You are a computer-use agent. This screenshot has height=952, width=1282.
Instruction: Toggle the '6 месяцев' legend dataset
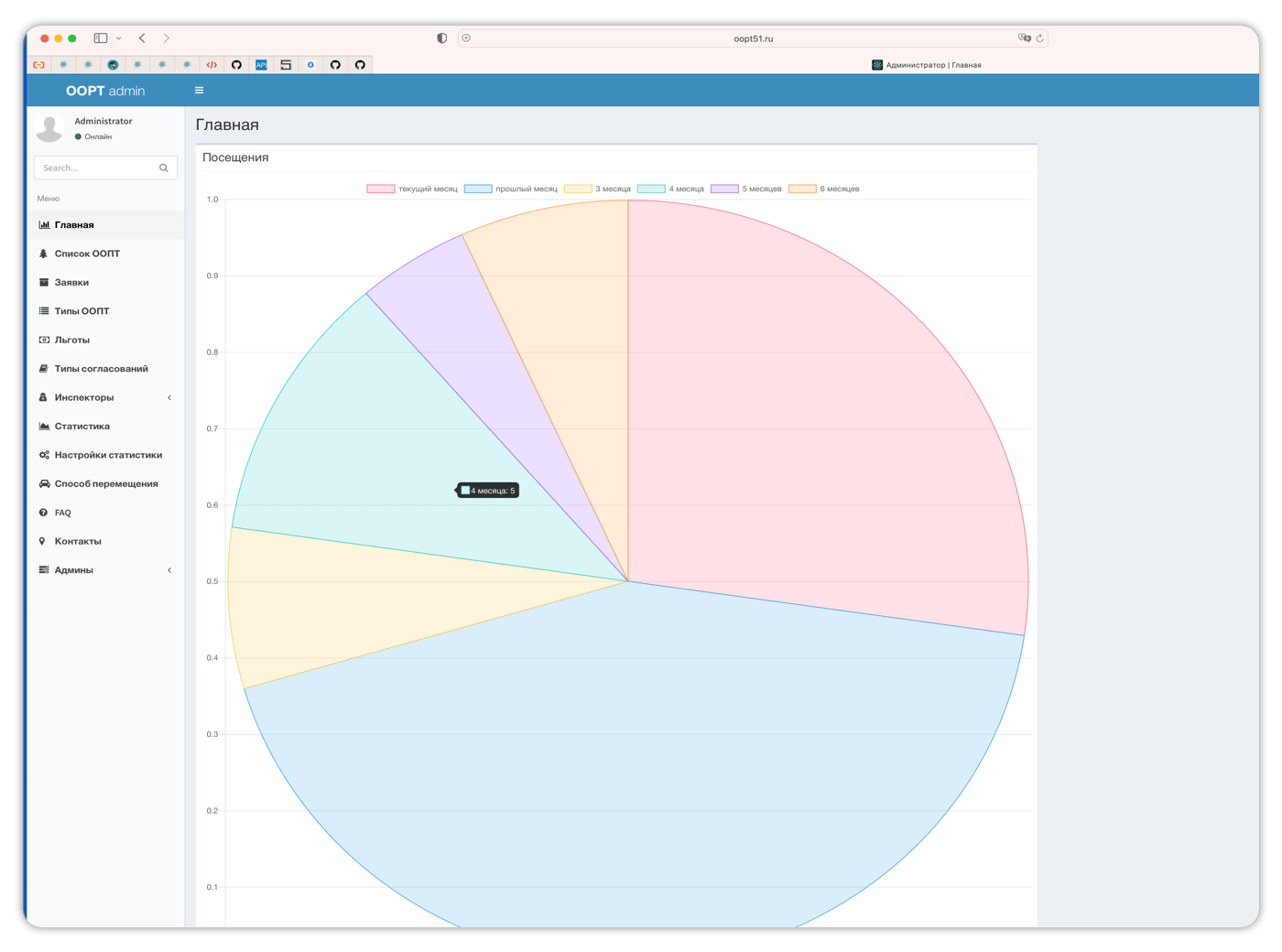824,189
